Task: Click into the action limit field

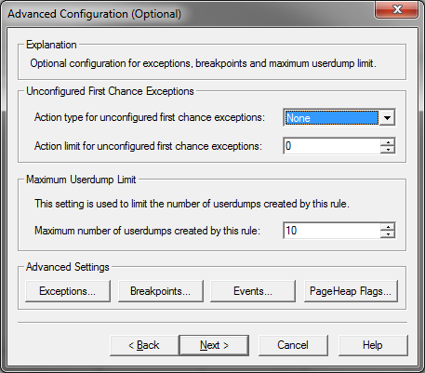Action: pyautogui.click(x=332, y=146)
